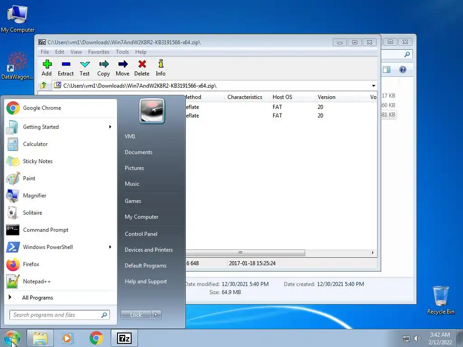Open the Favorites menu in 7-Zip
This screenshot has width=463, height=347.
click(99, 52)
